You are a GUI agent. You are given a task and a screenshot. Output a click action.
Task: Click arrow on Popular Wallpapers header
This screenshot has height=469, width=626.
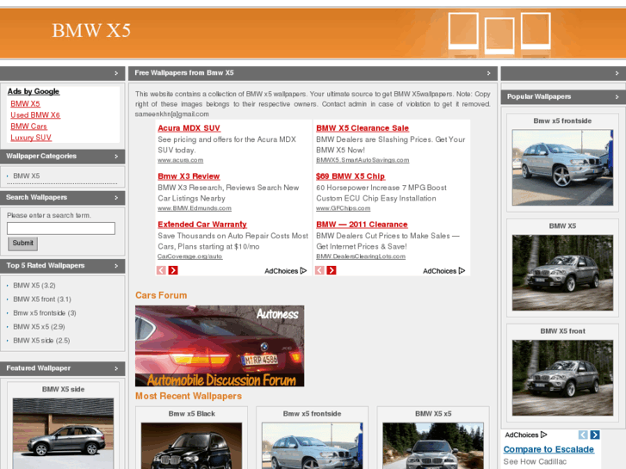click(617, 97)
